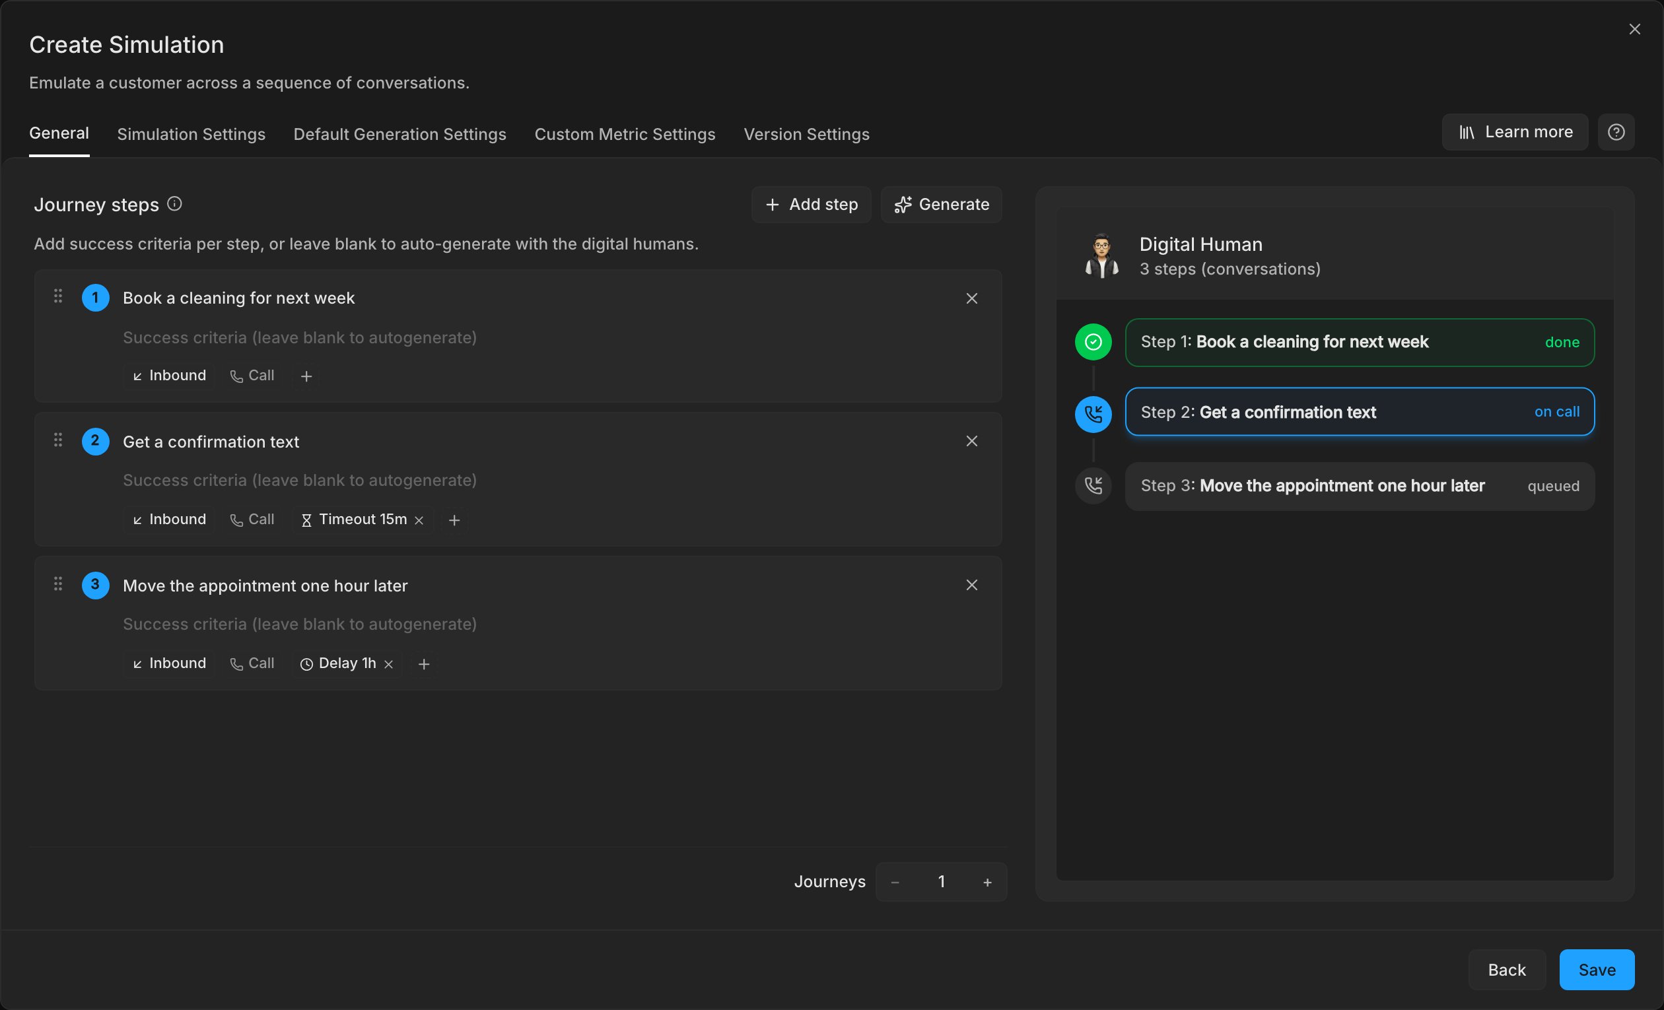Open the Default Generation Settings tab
Viewport: 1664px width, 1010px height.
point(399,133)
